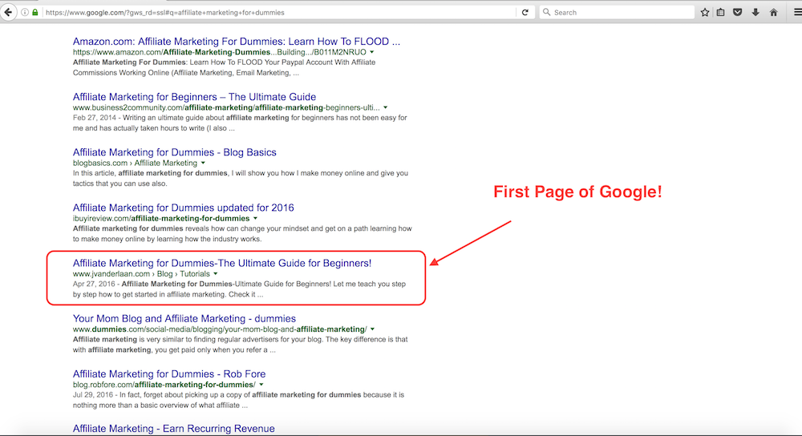Open the Amazon.com Affiliate Marketing For Dummies result
The height and width of the screenshot is (436, 802).
click(x=236, y=41)
